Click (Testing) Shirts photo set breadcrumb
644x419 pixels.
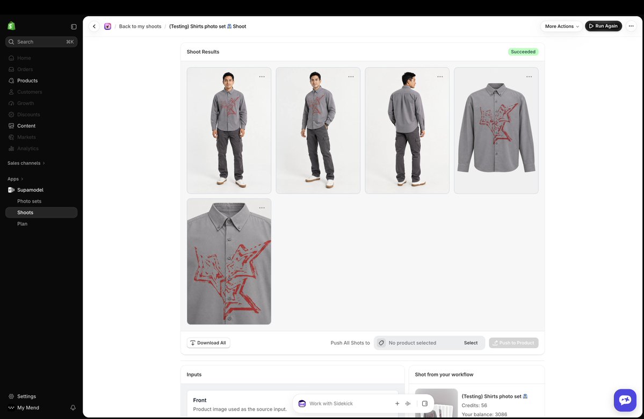pos(208,26)
